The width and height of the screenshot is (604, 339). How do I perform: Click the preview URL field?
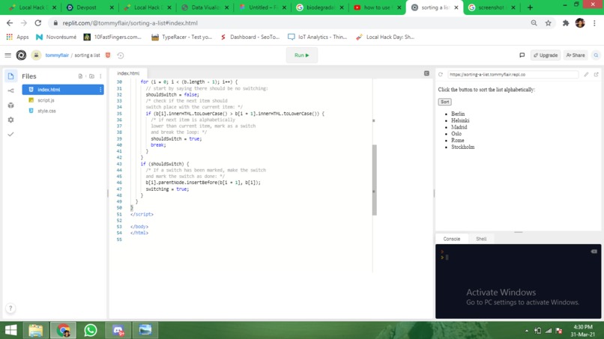[513, 75]
